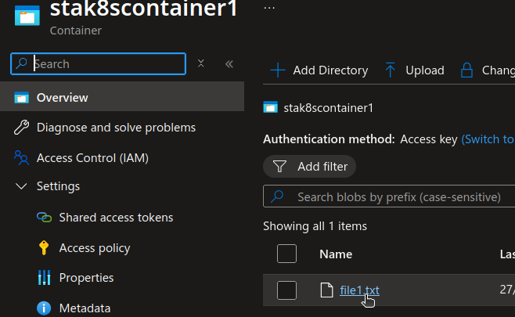Click the plus icon for Add Directory
Screen dimensions: 515x317
(x=278, y=70)
